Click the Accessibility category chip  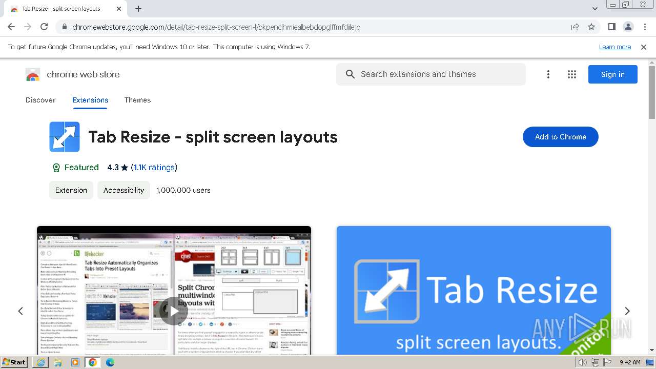coord(124,190)
